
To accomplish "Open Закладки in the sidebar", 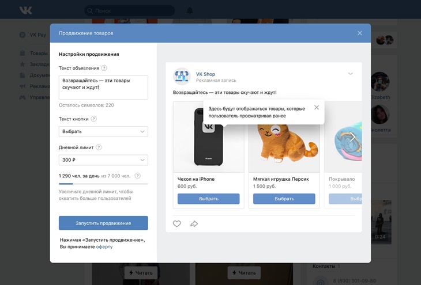I will coord(40,64).
